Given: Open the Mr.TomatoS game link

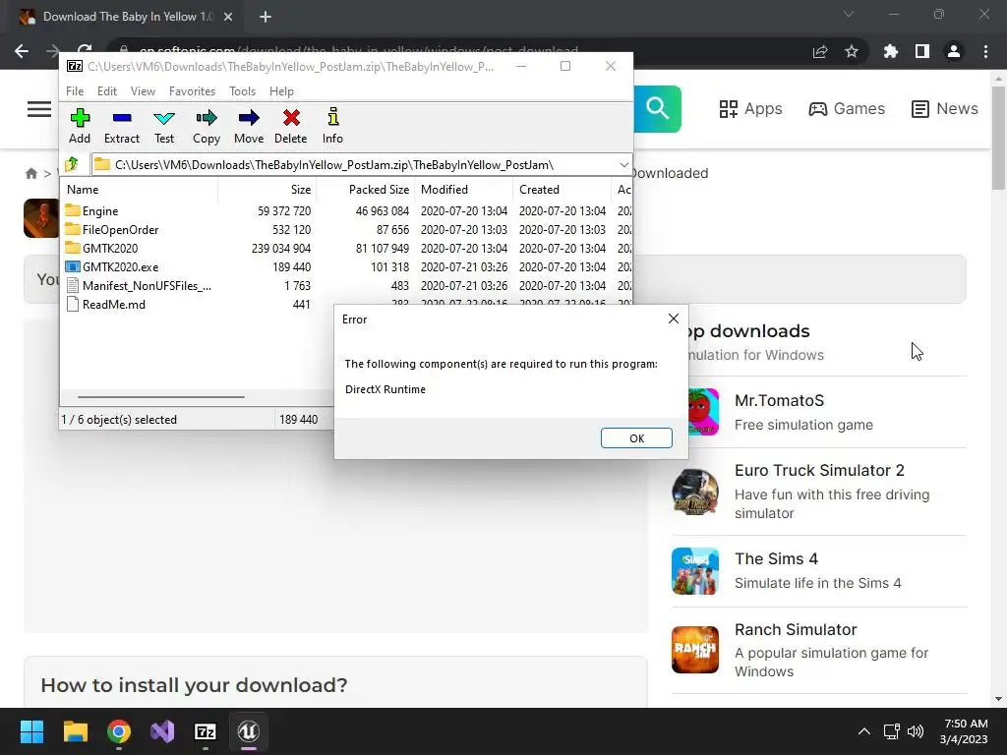Looking at the screenshot, I should coord(779,401).
